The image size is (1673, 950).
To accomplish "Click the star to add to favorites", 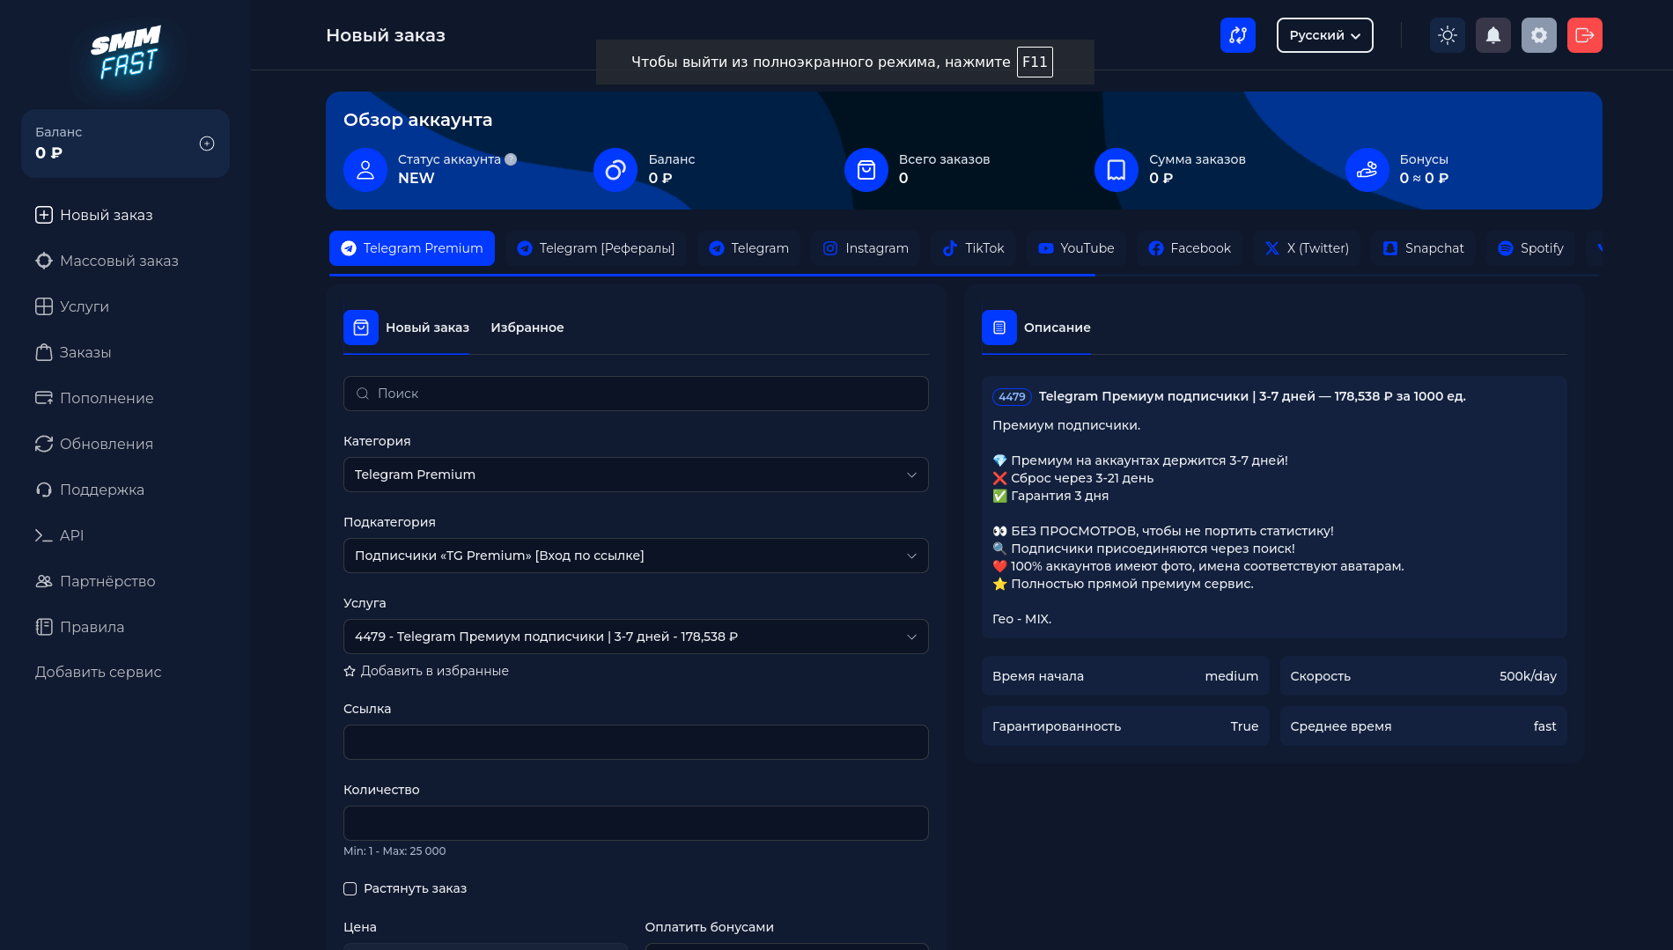I will coord(350,671).
